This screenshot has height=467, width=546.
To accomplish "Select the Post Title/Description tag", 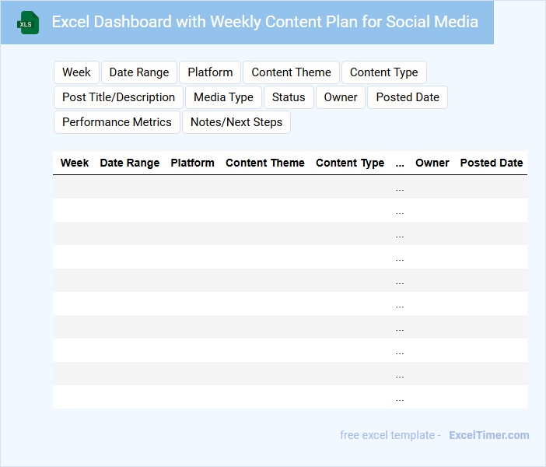I will tap(118, 97).
